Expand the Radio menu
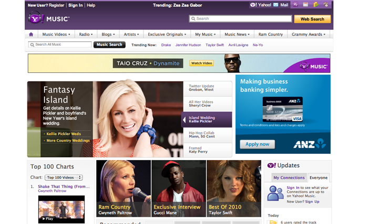368x224 pixels. (86, 35)
